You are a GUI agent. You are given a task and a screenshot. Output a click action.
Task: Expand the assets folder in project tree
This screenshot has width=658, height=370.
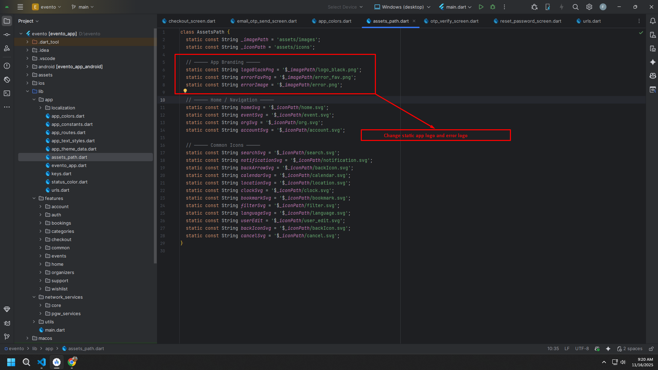pyautogui.click(x=27, y=75)
